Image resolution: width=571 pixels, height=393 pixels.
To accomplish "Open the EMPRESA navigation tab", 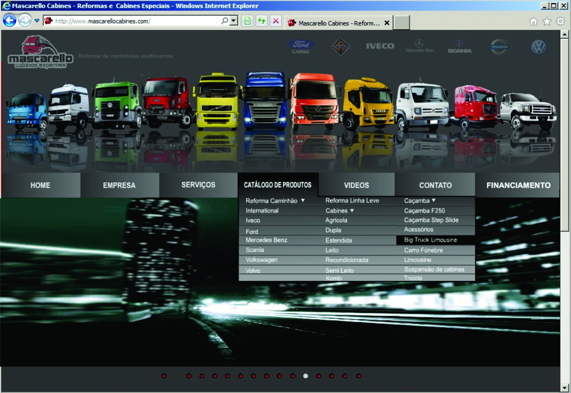I will click(119, 185).
